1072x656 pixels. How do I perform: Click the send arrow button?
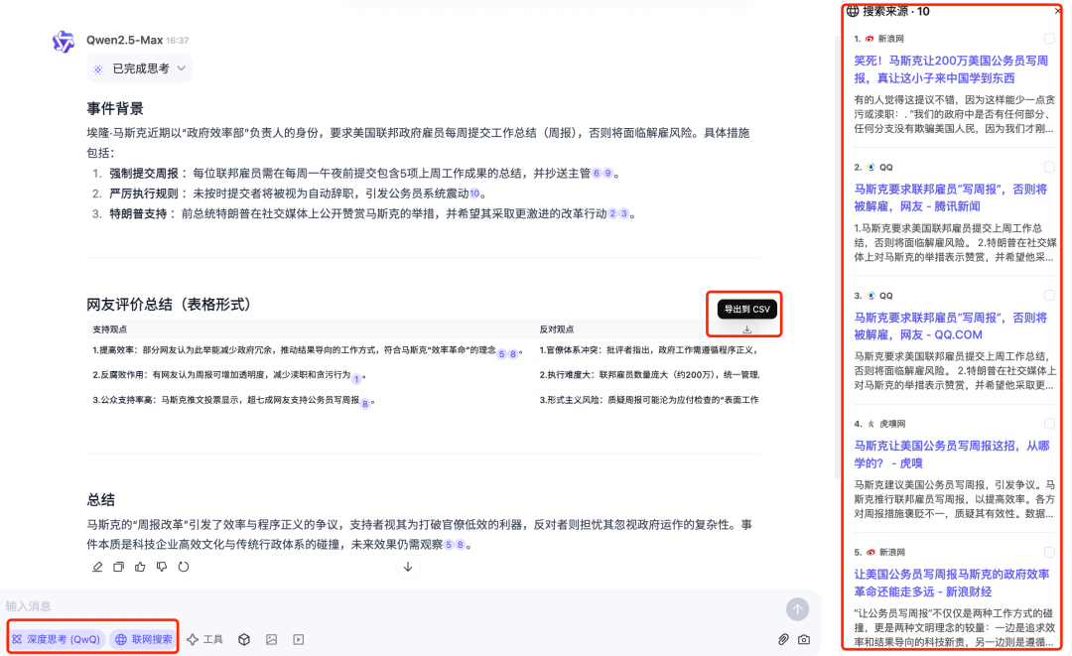[797, 608]
